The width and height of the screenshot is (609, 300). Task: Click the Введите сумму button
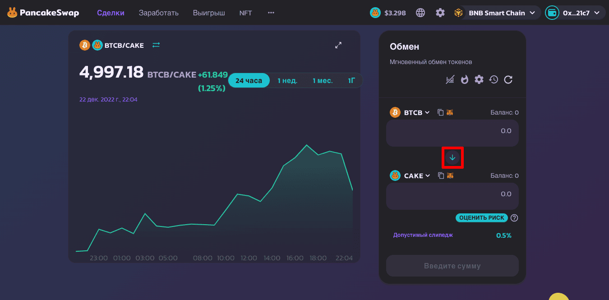tap(452, 266)
